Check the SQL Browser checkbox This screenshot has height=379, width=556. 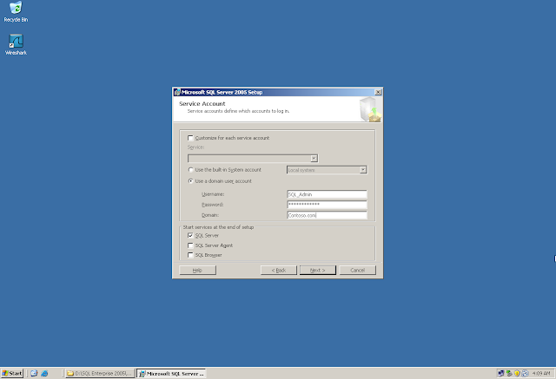pyautogui.click(x=190, y=255)
